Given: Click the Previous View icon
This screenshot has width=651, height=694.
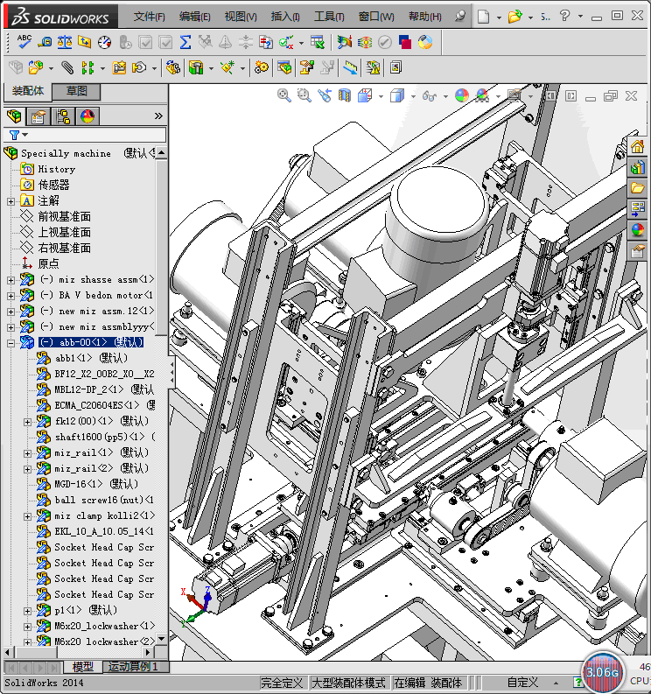Looking at the screenshot, I should click(325, 95).
